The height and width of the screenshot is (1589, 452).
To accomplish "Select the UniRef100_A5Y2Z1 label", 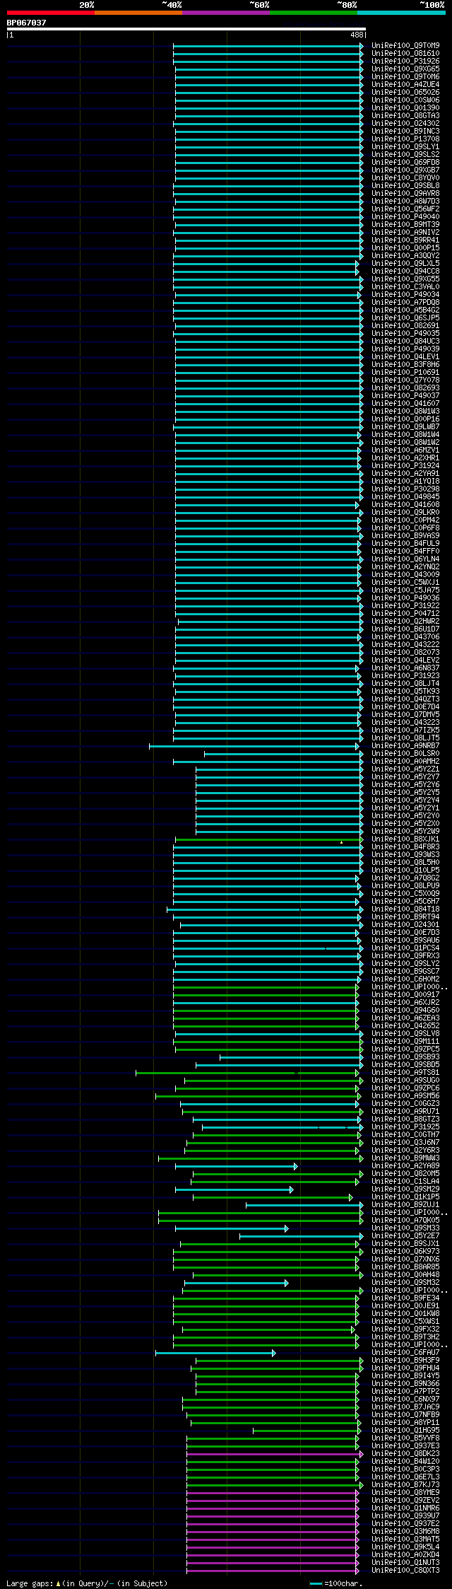I will click(405, 769).
